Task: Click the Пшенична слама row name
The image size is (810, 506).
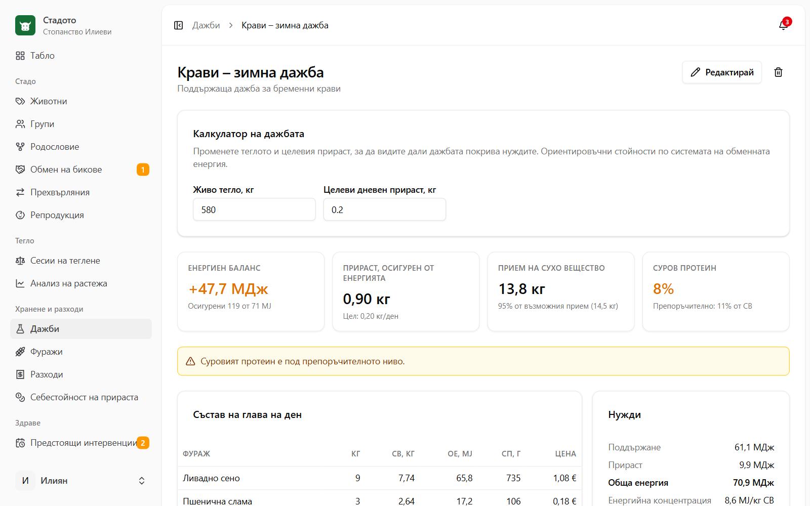Action: 217,501
